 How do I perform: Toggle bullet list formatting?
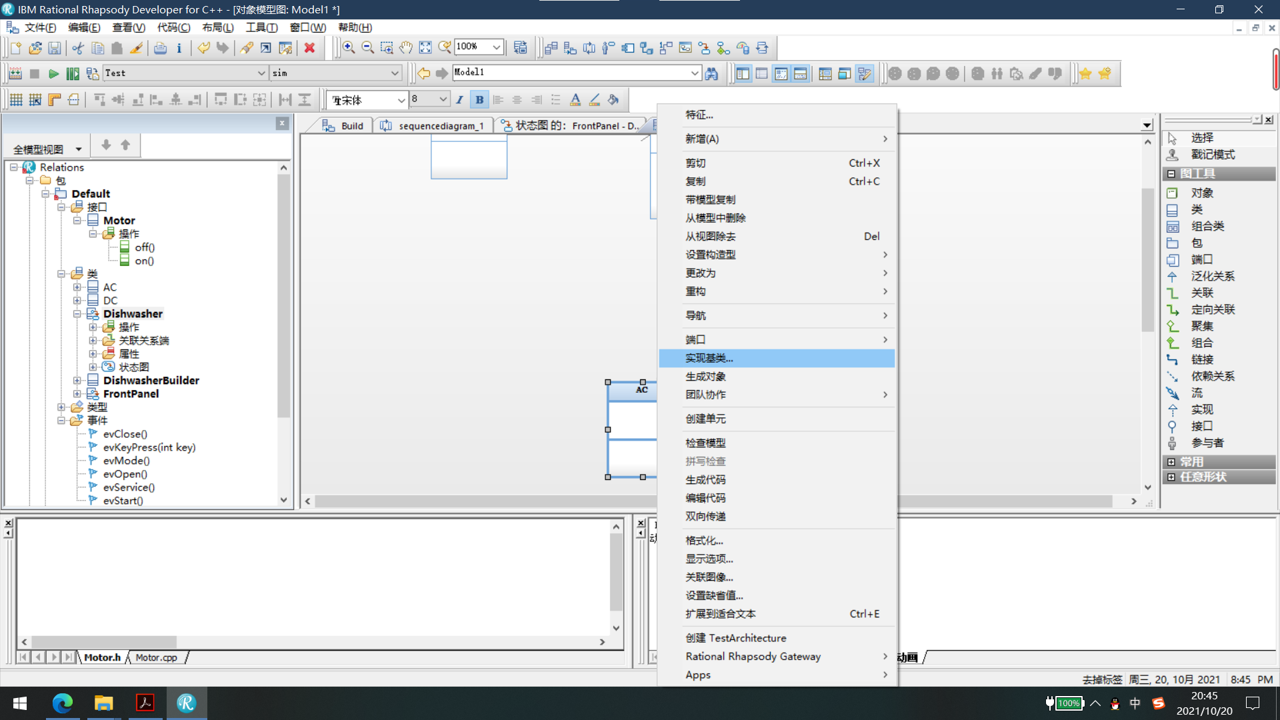(x=555, y=99)
